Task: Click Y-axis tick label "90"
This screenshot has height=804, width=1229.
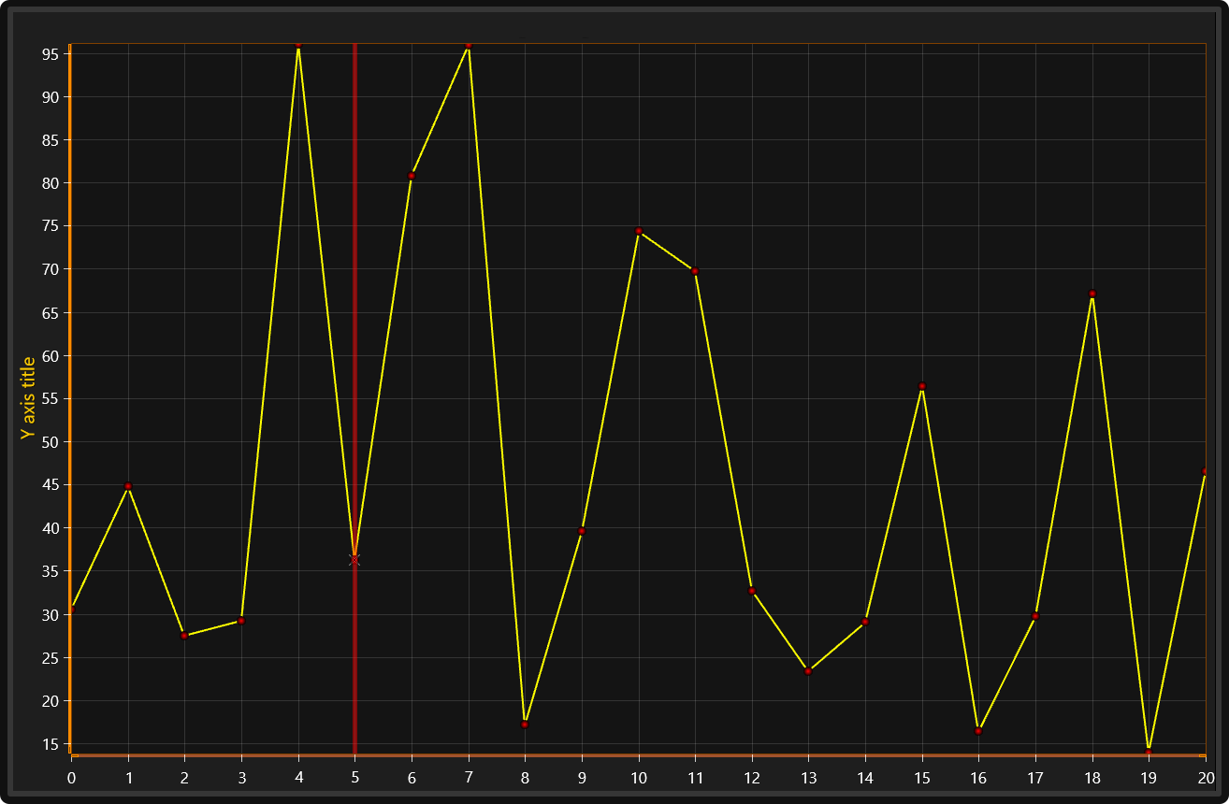Action: tap(51, 97)
